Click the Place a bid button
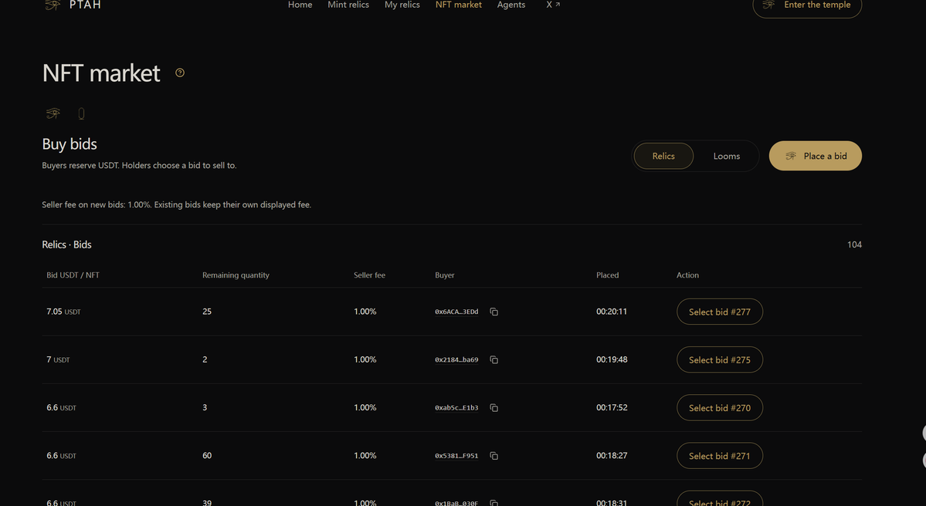Viewport: 926px width, 506px height. click(x=815, y=156)
